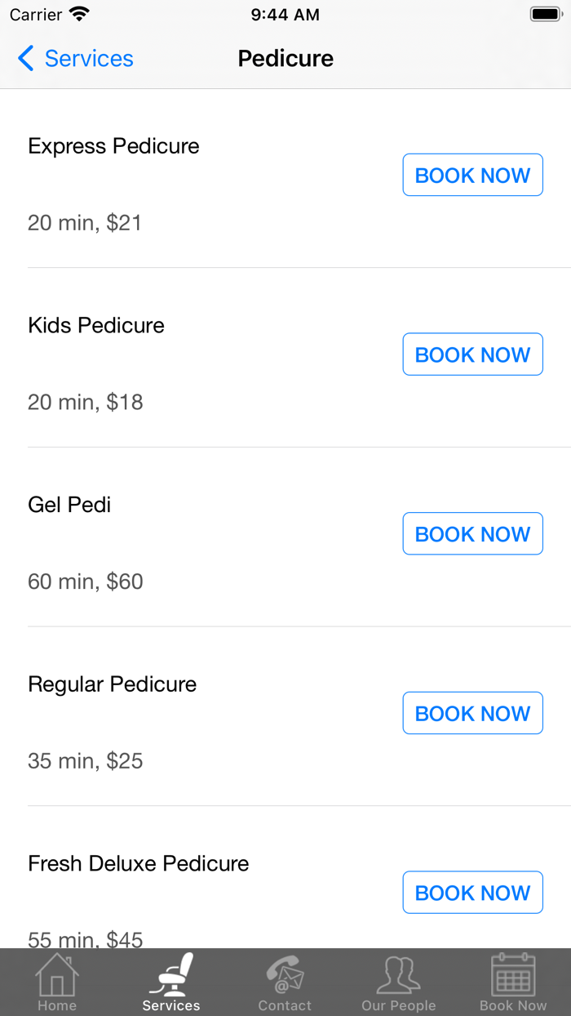571x1016 pixels.
Task: Tap the Home house icon
Action: [57, 974]
